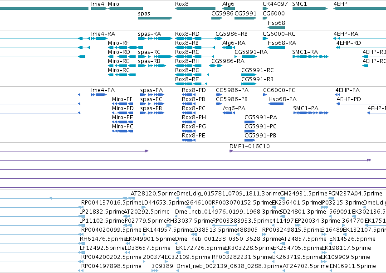
Task: Select the CG5991-RC transcript label
Action: click(258, 70)
